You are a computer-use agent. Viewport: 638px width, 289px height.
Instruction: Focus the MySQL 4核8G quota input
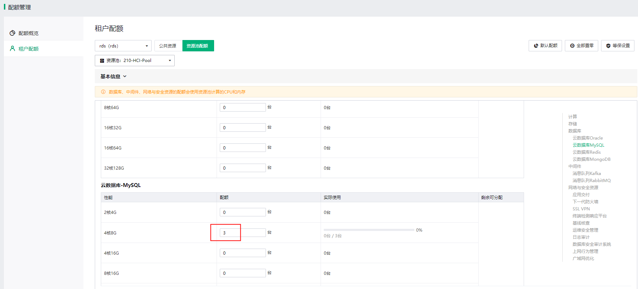point(242,233)
